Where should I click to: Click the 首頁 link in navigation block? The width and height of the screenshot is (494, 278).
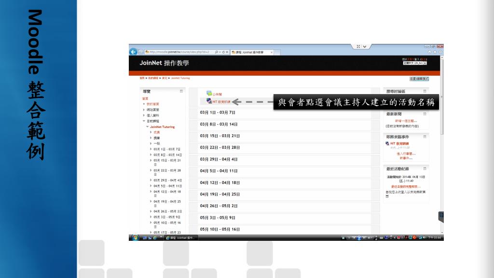[x=145, y=98]
